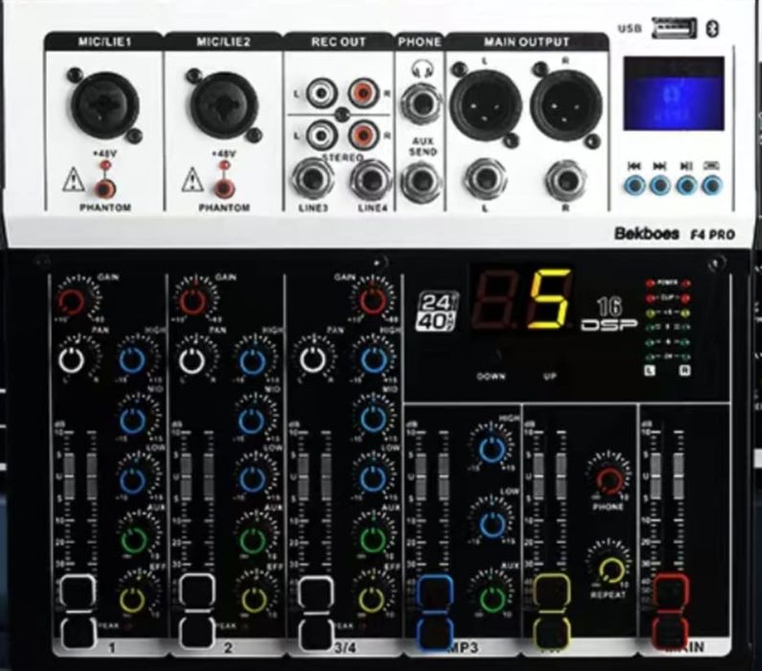Click the MP3 channel blue LOW knob
Screen dimensions: 762x671
(492, 523)
